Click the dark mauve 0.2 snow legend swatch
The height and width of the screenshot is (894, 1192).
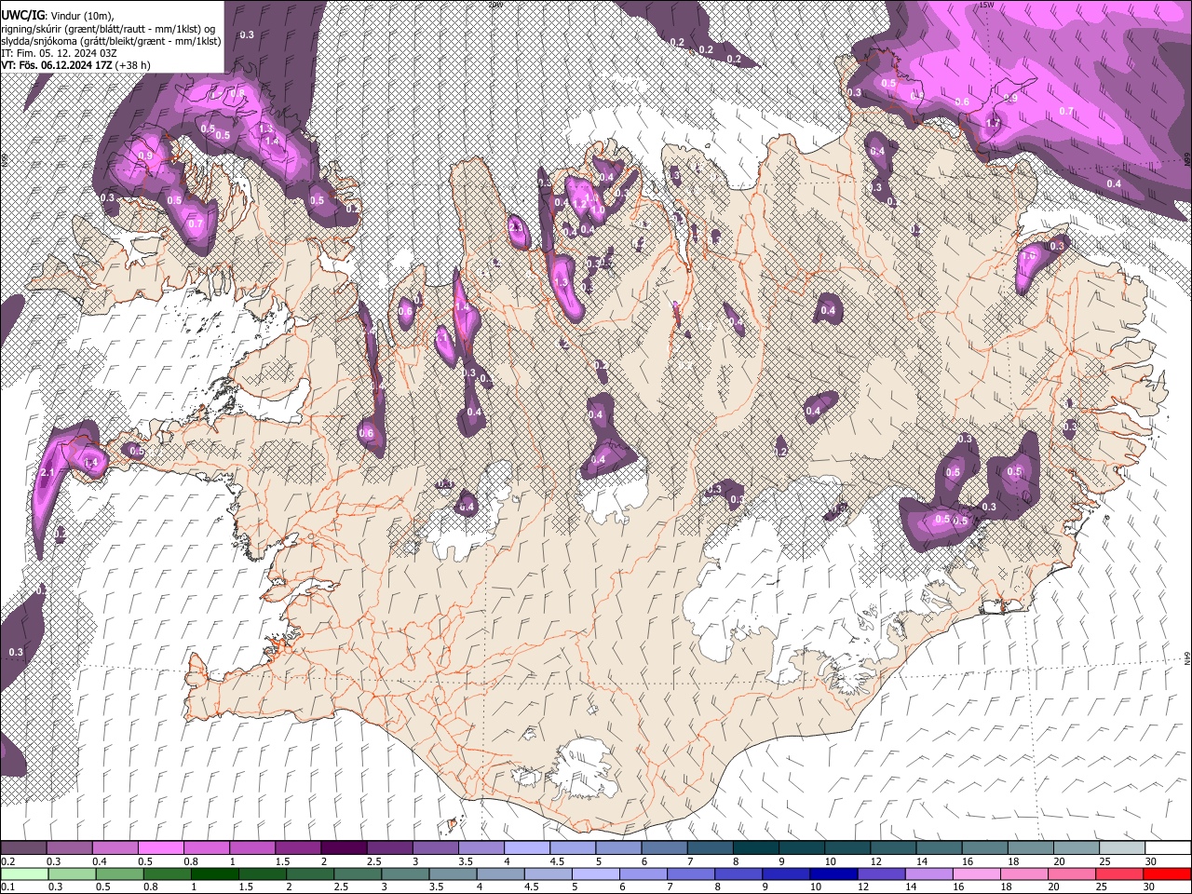point(23,848)
